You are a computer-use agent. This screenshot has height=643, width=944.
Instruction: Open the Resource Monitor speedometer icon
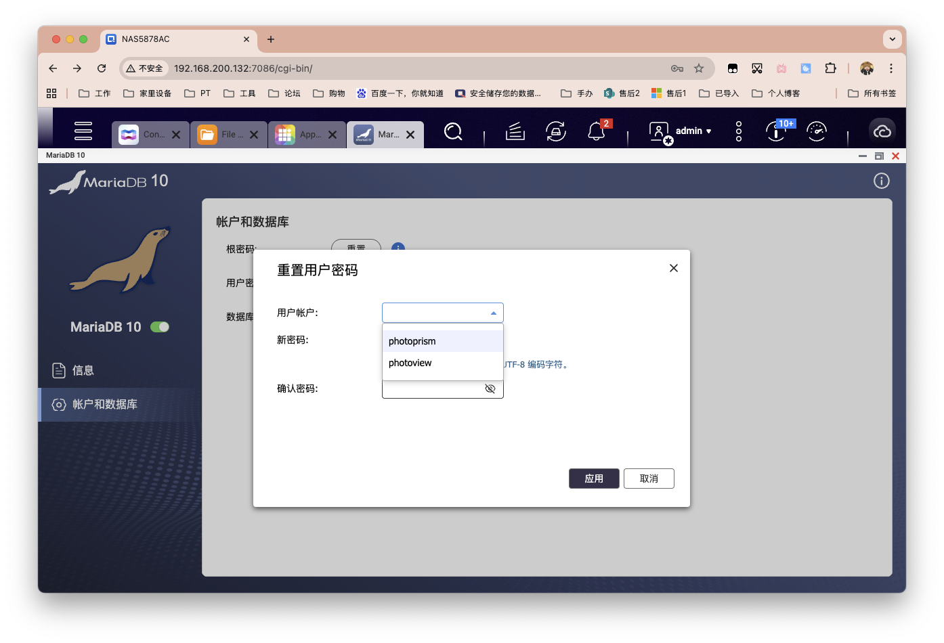[x=816, y=132]
